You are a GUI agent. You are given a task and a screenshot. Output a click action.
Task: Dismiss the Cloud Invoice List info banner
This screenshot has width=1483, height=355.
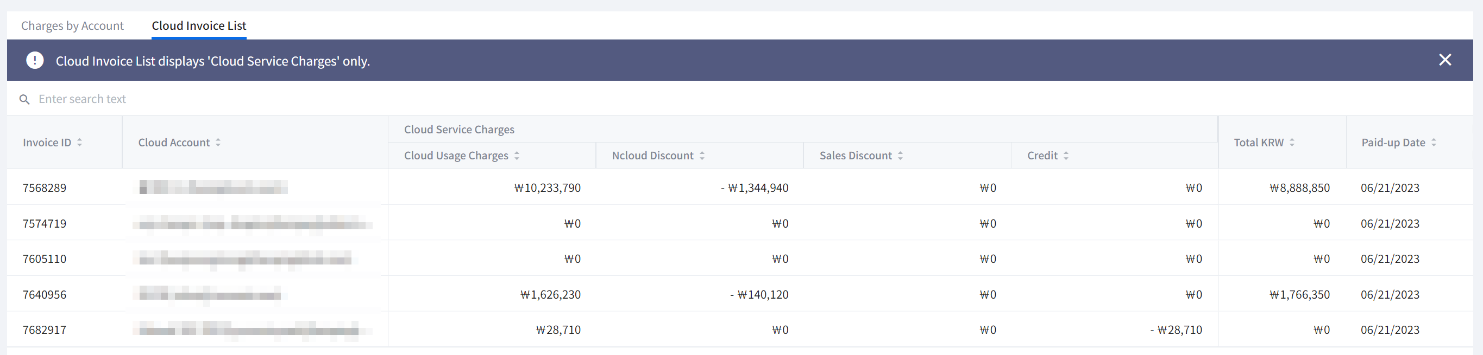[1444, 60]
